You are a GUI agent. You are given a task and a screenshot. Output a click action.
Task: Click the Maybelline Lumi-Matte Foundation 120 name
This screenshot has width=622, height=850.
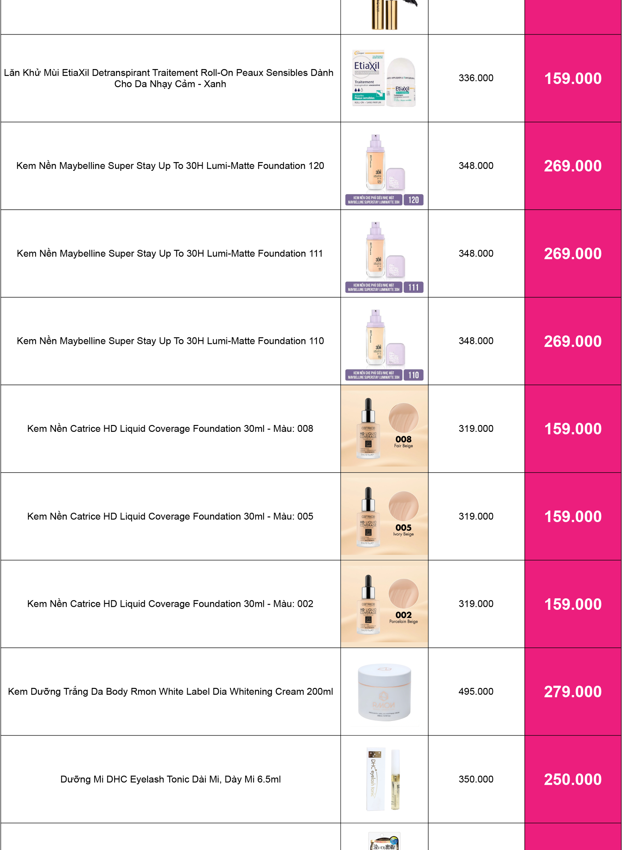[x=170, y=166]
